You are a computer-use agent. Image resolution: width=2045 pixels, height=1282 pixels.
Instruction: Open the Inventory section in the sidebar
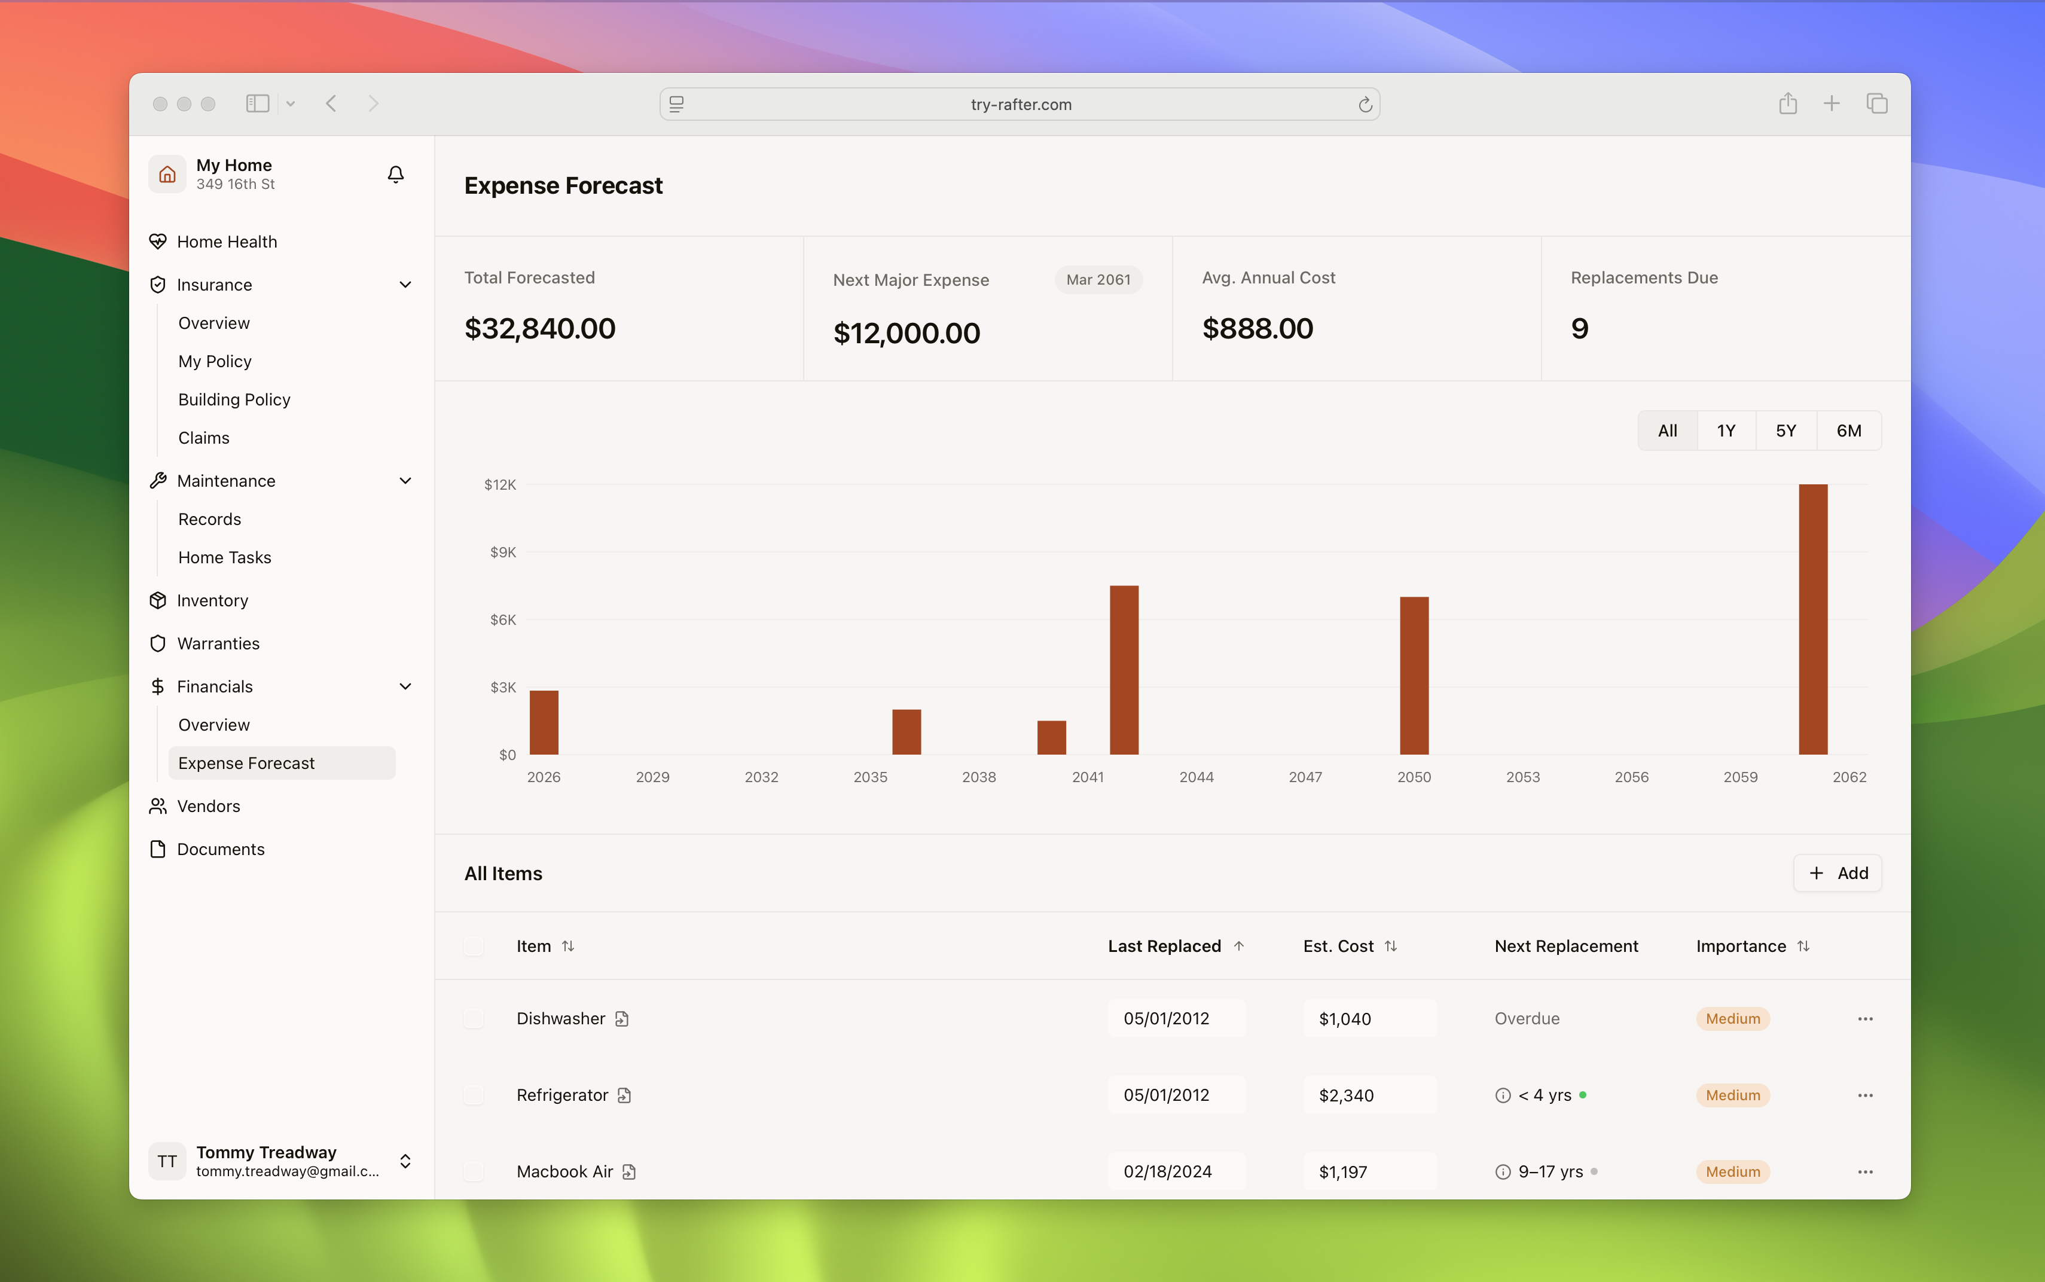tap(212, 600)
